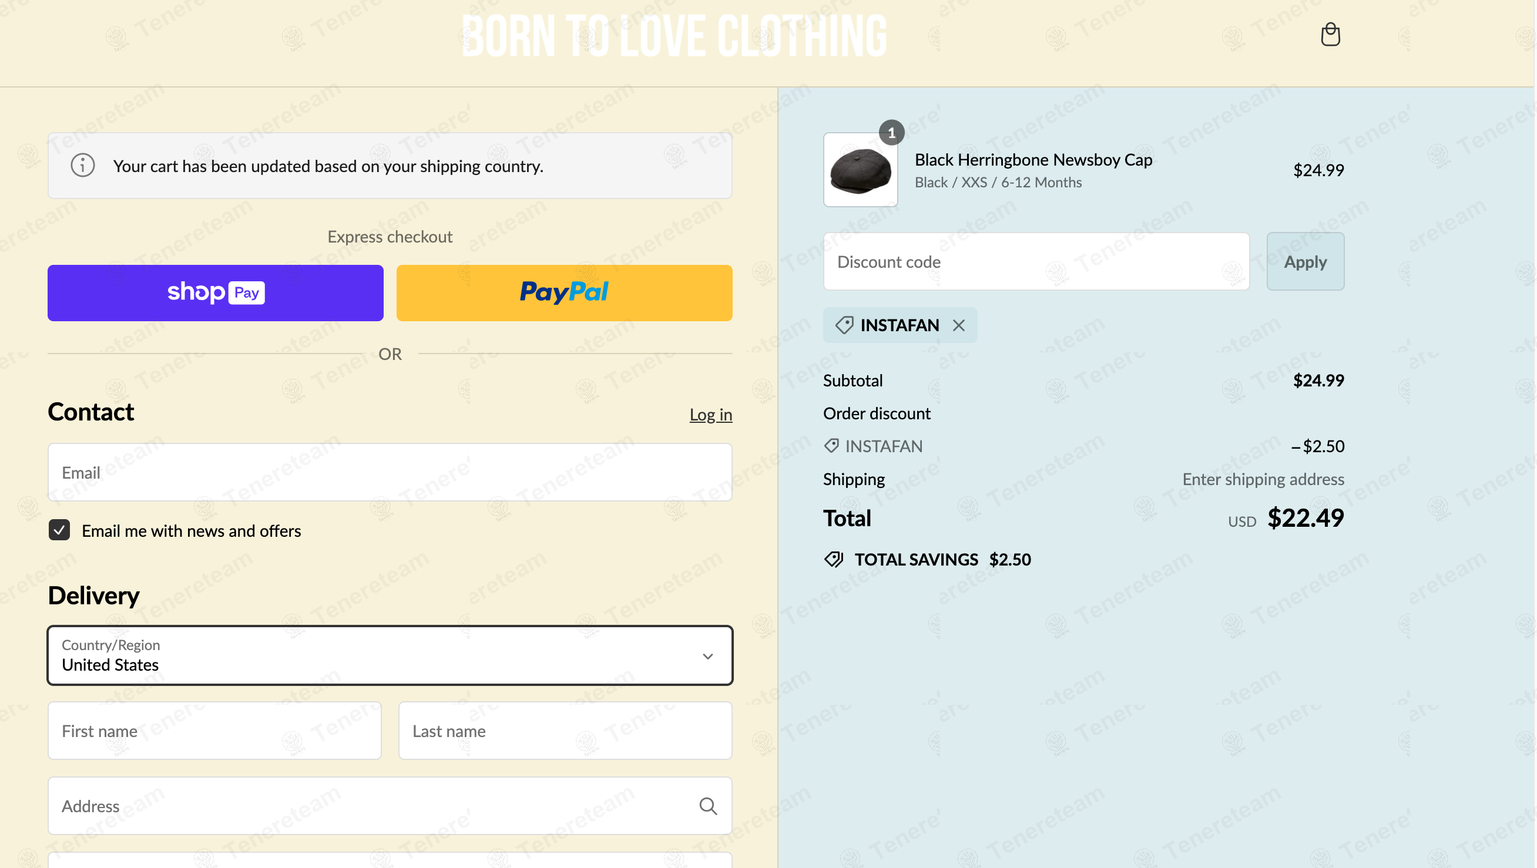
Task: Pay with PayPal express checkout
Action: click(x=564, y=293)
